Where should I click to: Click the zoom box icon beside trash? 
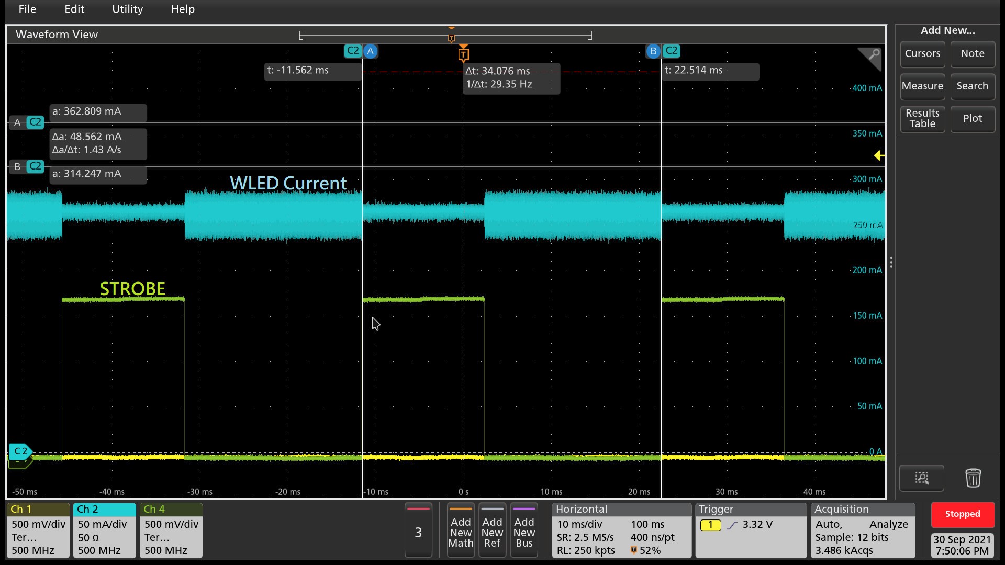click(921, 478)
